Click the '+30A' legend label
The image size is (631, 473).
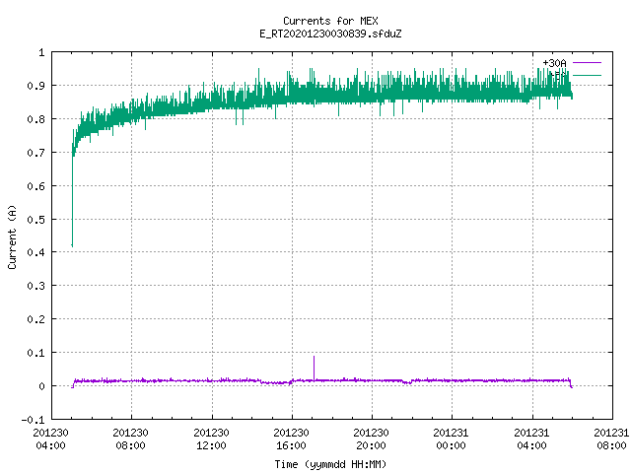coord(554,63)
